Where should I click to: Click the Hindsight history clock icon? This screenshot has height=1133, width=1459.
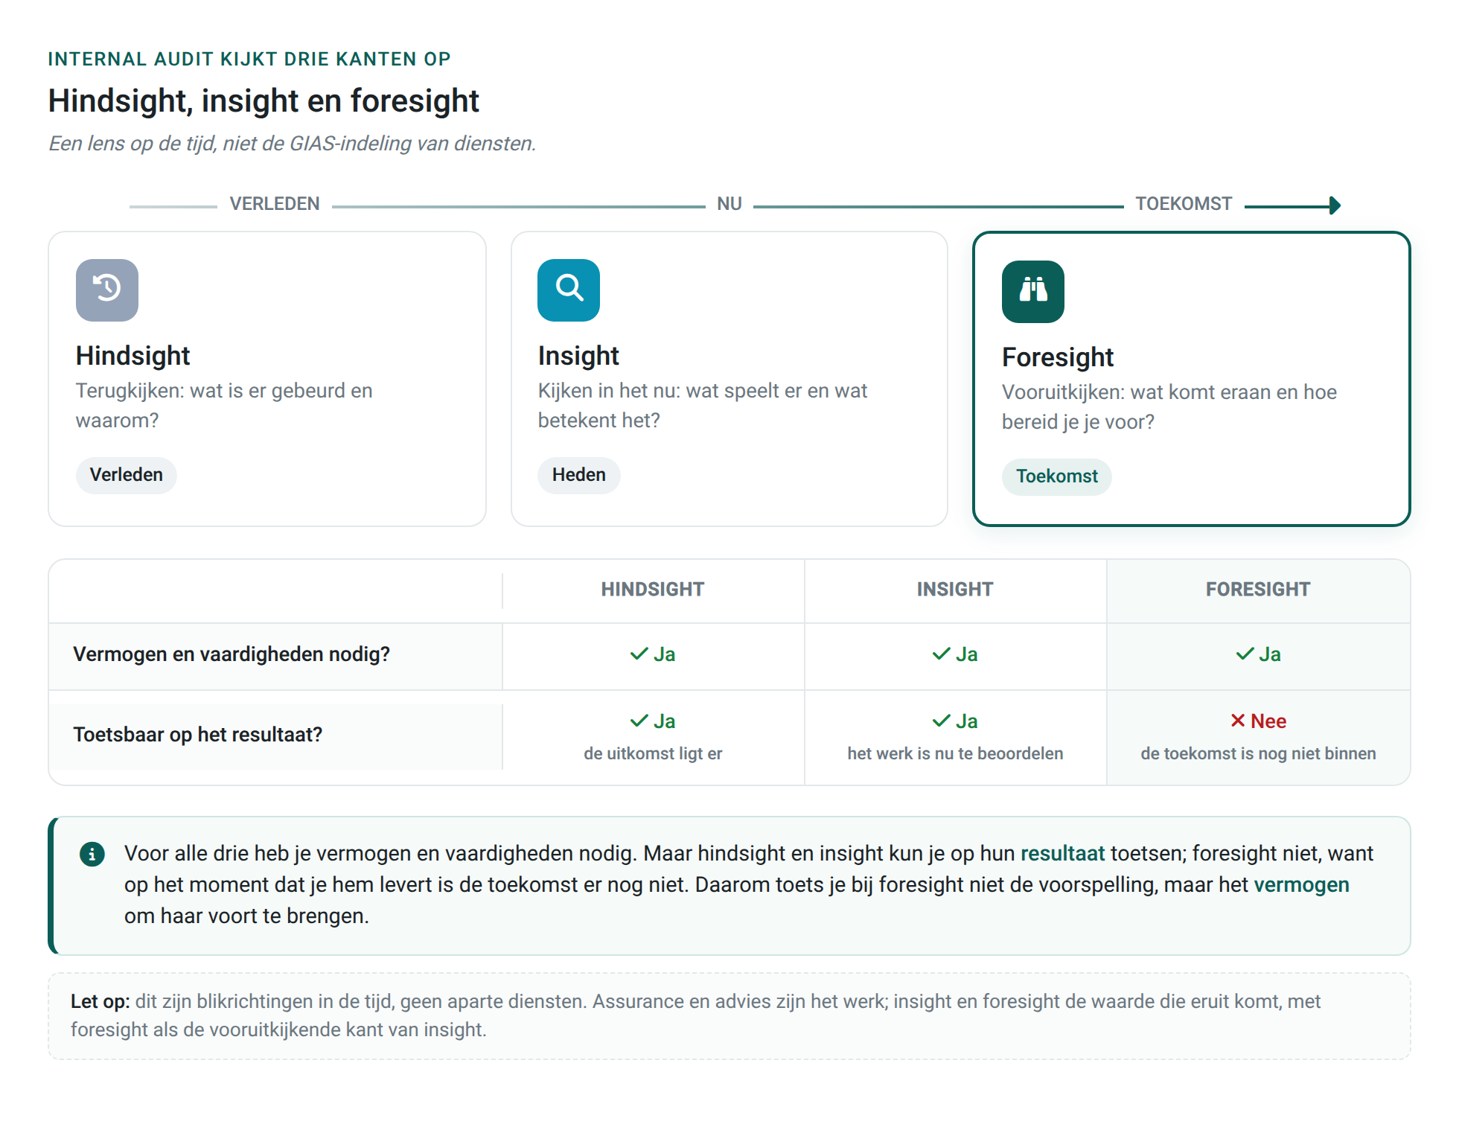(107, 290)
